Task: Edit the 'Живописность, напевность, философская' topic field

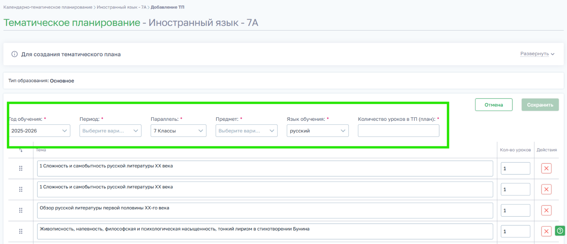Action: pyautogui.click(x=265, y=231)
